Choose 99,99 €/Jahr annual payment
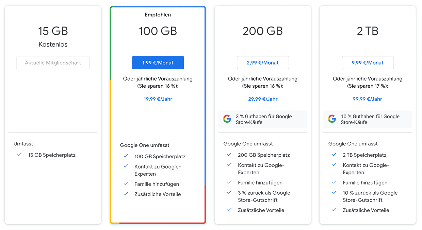The width and height of the screenshot is (422, 230). [368, 99]
